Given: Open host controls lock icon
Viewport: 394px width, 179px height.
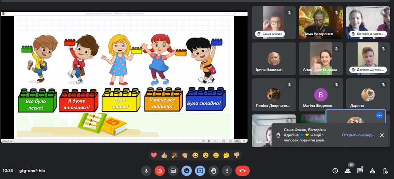Looking at the screenshot, I should (x=385, y=171).
